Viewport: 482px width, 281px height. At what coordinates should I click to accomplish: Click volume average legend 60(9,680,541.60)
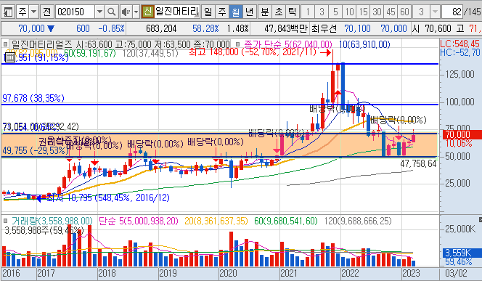point(286,221)
